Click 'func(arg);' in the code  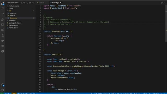(x=59, y=41)
